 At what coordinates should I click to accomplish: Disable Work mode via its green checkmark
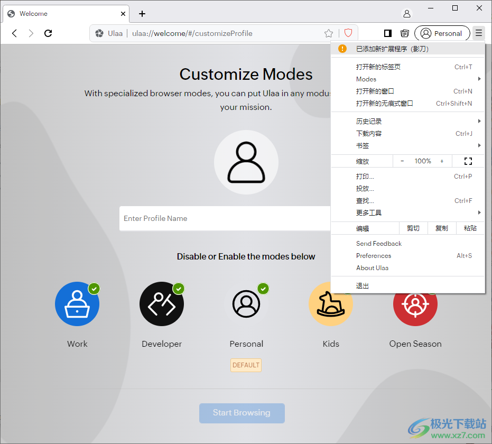[x=94, y=289]
